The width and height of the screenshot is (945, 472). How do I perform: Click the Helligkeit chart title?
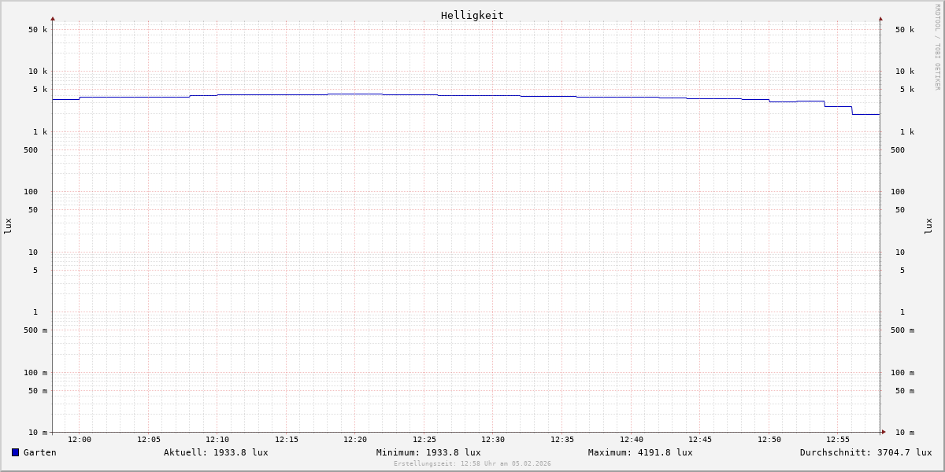click(x=472, y=15)
